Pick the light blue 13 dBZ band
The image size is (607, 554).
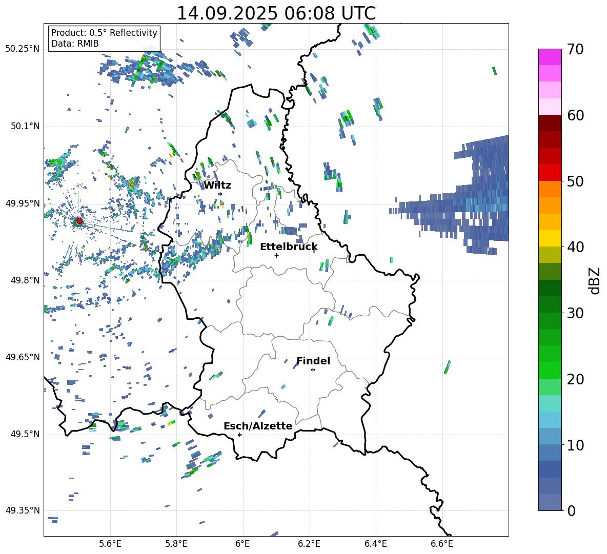pyautogui.click(x=550, y=420)
